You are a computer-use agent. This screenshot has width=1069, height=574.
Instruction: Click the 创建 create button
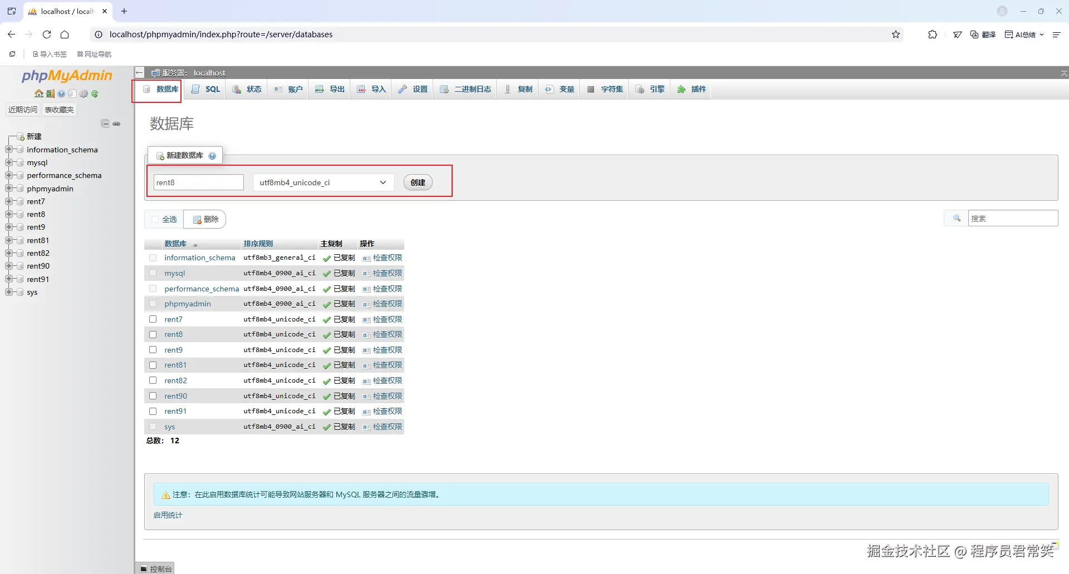point(418,182)
